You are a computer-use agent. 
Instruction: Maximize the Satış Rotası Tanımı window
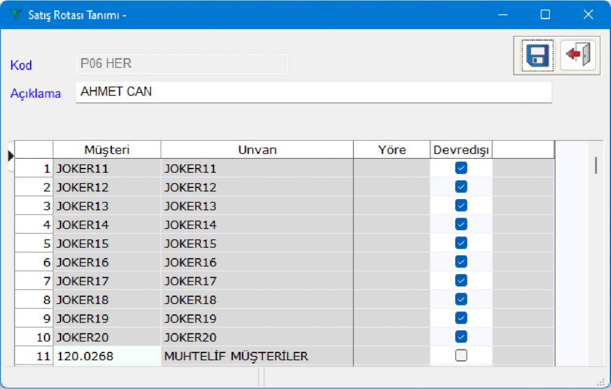tap(545, 15)
